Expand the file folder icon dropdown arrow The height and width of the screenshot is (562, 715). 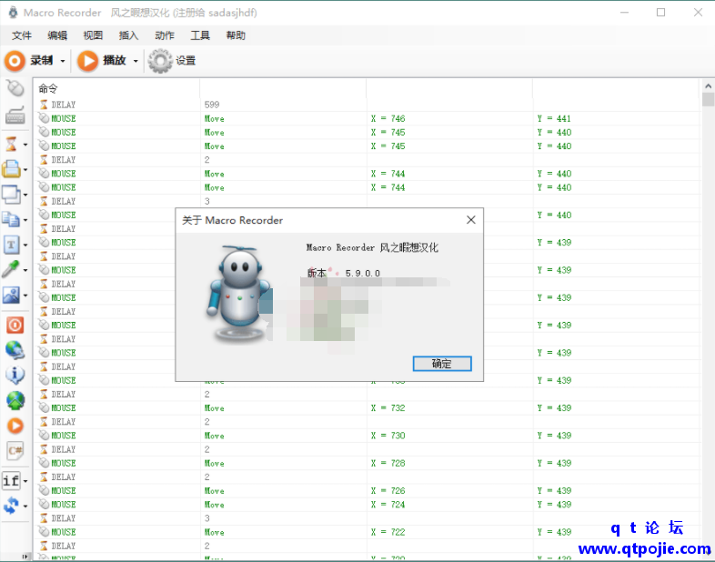click(x=25, y=169)
